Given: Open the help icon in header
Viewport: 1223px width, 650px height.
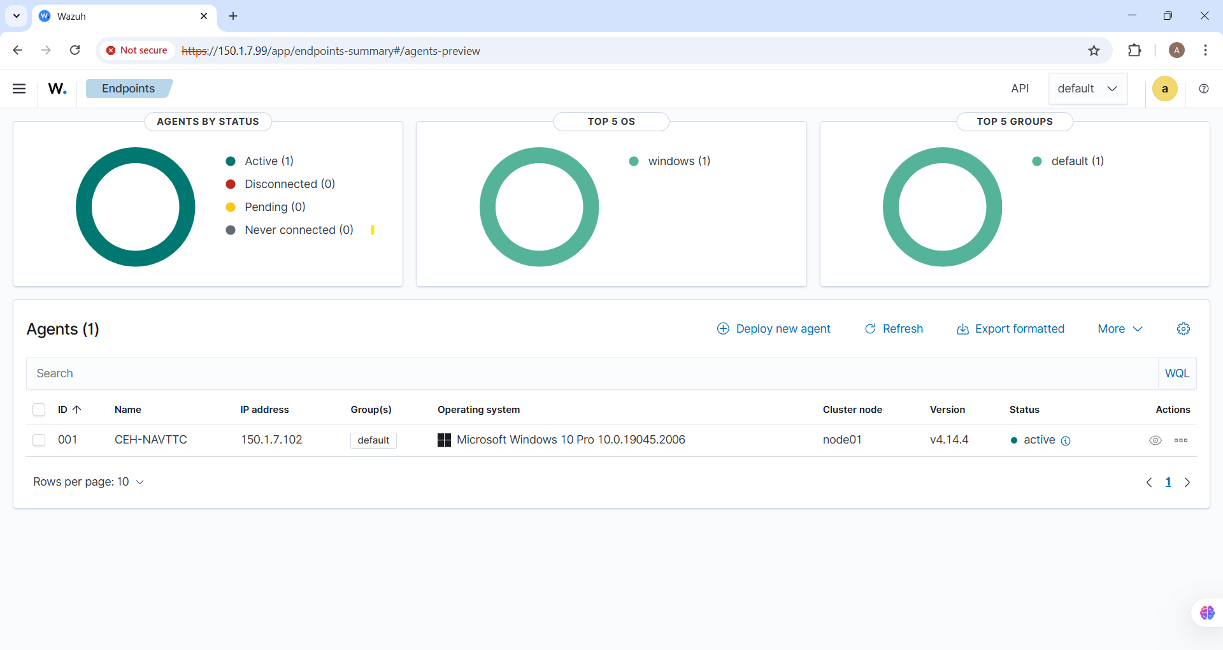Looking at the screenshot, I should click(1203, 89).
